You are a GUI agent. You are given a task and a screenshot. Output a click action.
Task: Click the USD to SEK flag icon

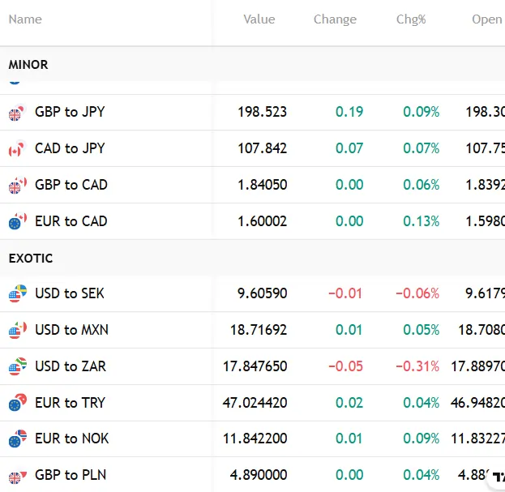pos(17,293)
